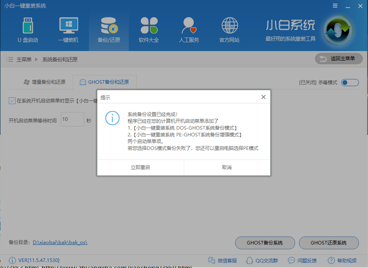
Task: Open the backup directory path link
Action: [61, 242]
